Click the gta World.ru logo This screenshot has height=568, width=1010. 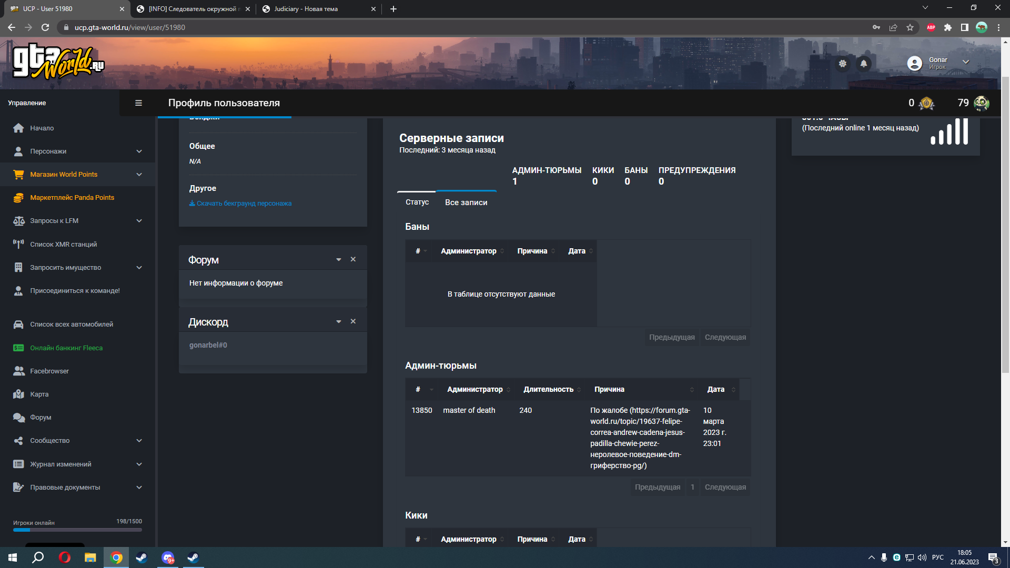[x=58, y=62]
